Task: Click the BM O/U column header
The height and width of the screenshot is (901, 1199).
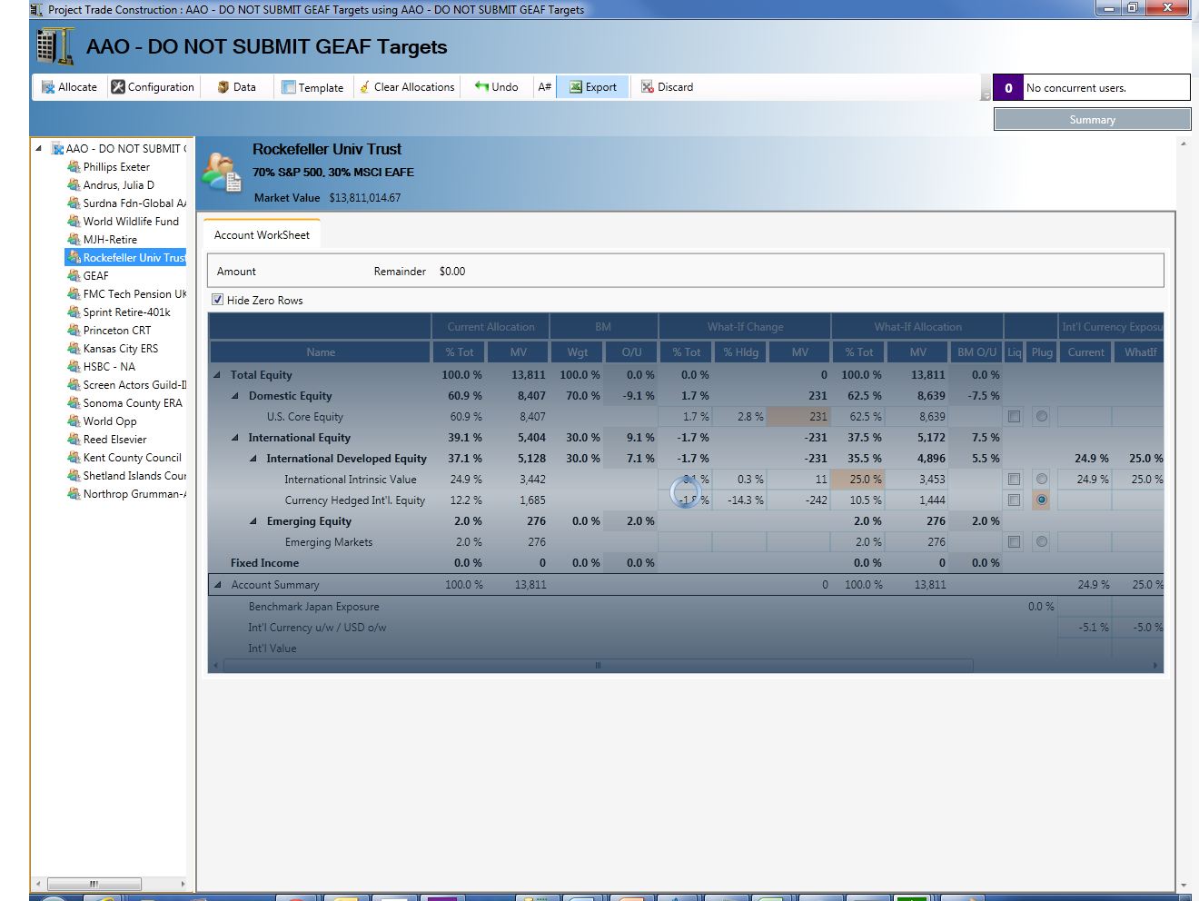Action: tap(976, 352)
